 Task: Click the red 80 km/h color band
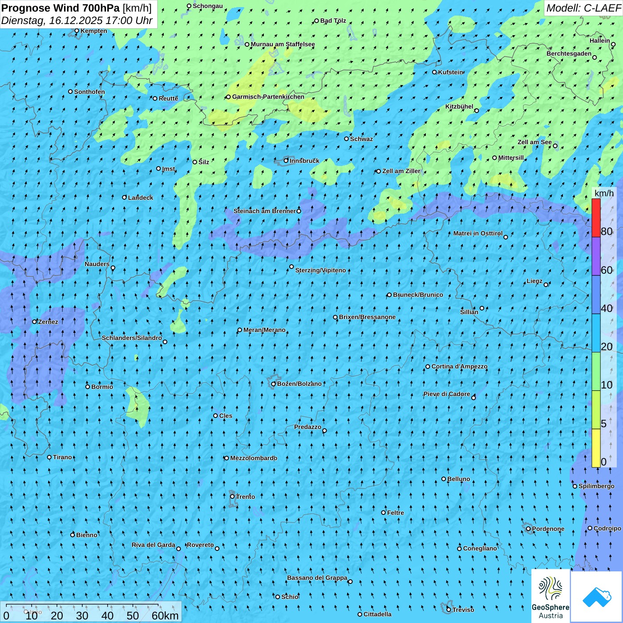596,218
